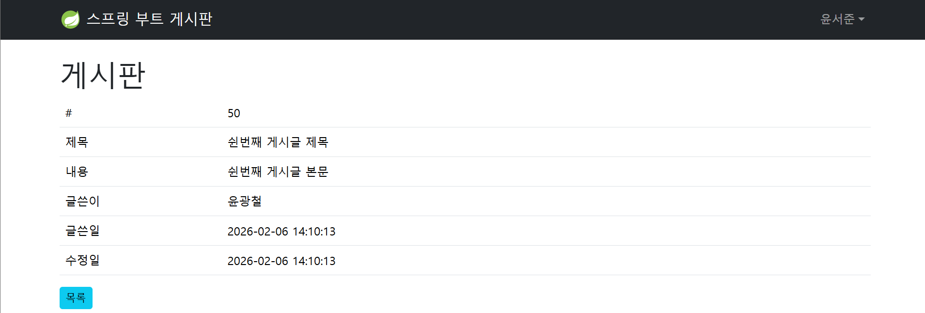Image resolution: width=925 pixels, height=313 pixels.
Task: Open the 윤서준 user menu
Action: [837, 19]
